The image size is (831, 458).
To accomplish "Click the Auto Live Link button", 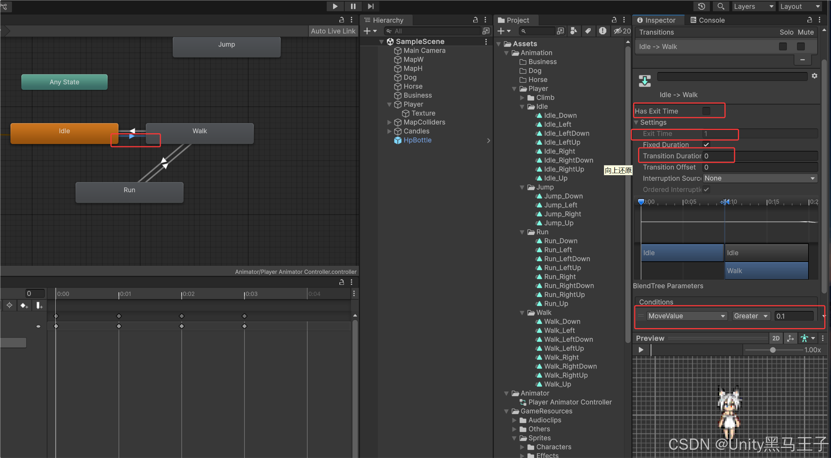I will click(333, 31).
